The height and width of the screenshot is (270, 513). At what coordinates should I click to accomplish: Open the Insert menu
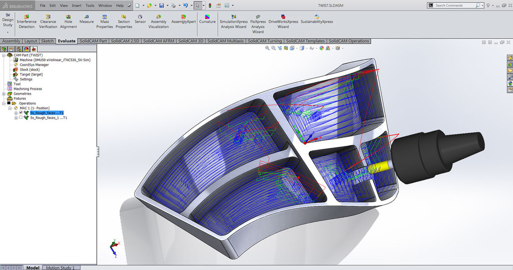(76, 5)
